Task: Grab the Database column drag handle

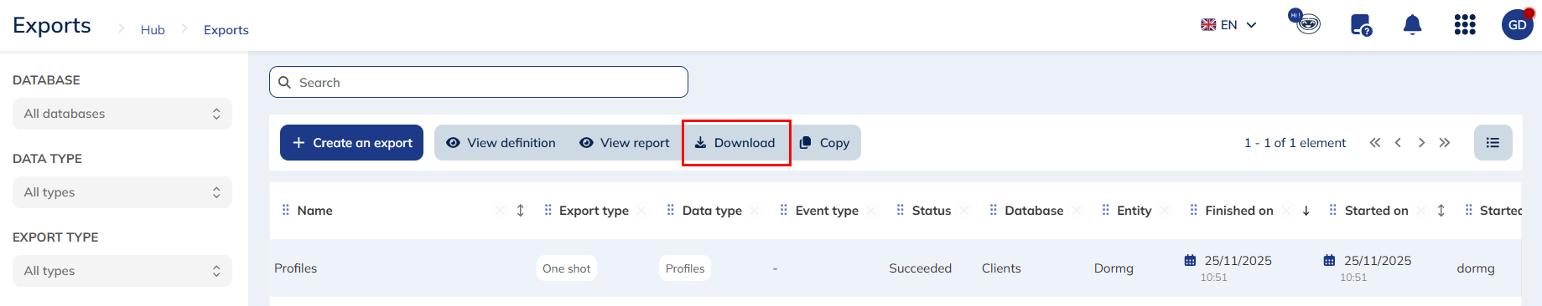Action: pos(993,211)
